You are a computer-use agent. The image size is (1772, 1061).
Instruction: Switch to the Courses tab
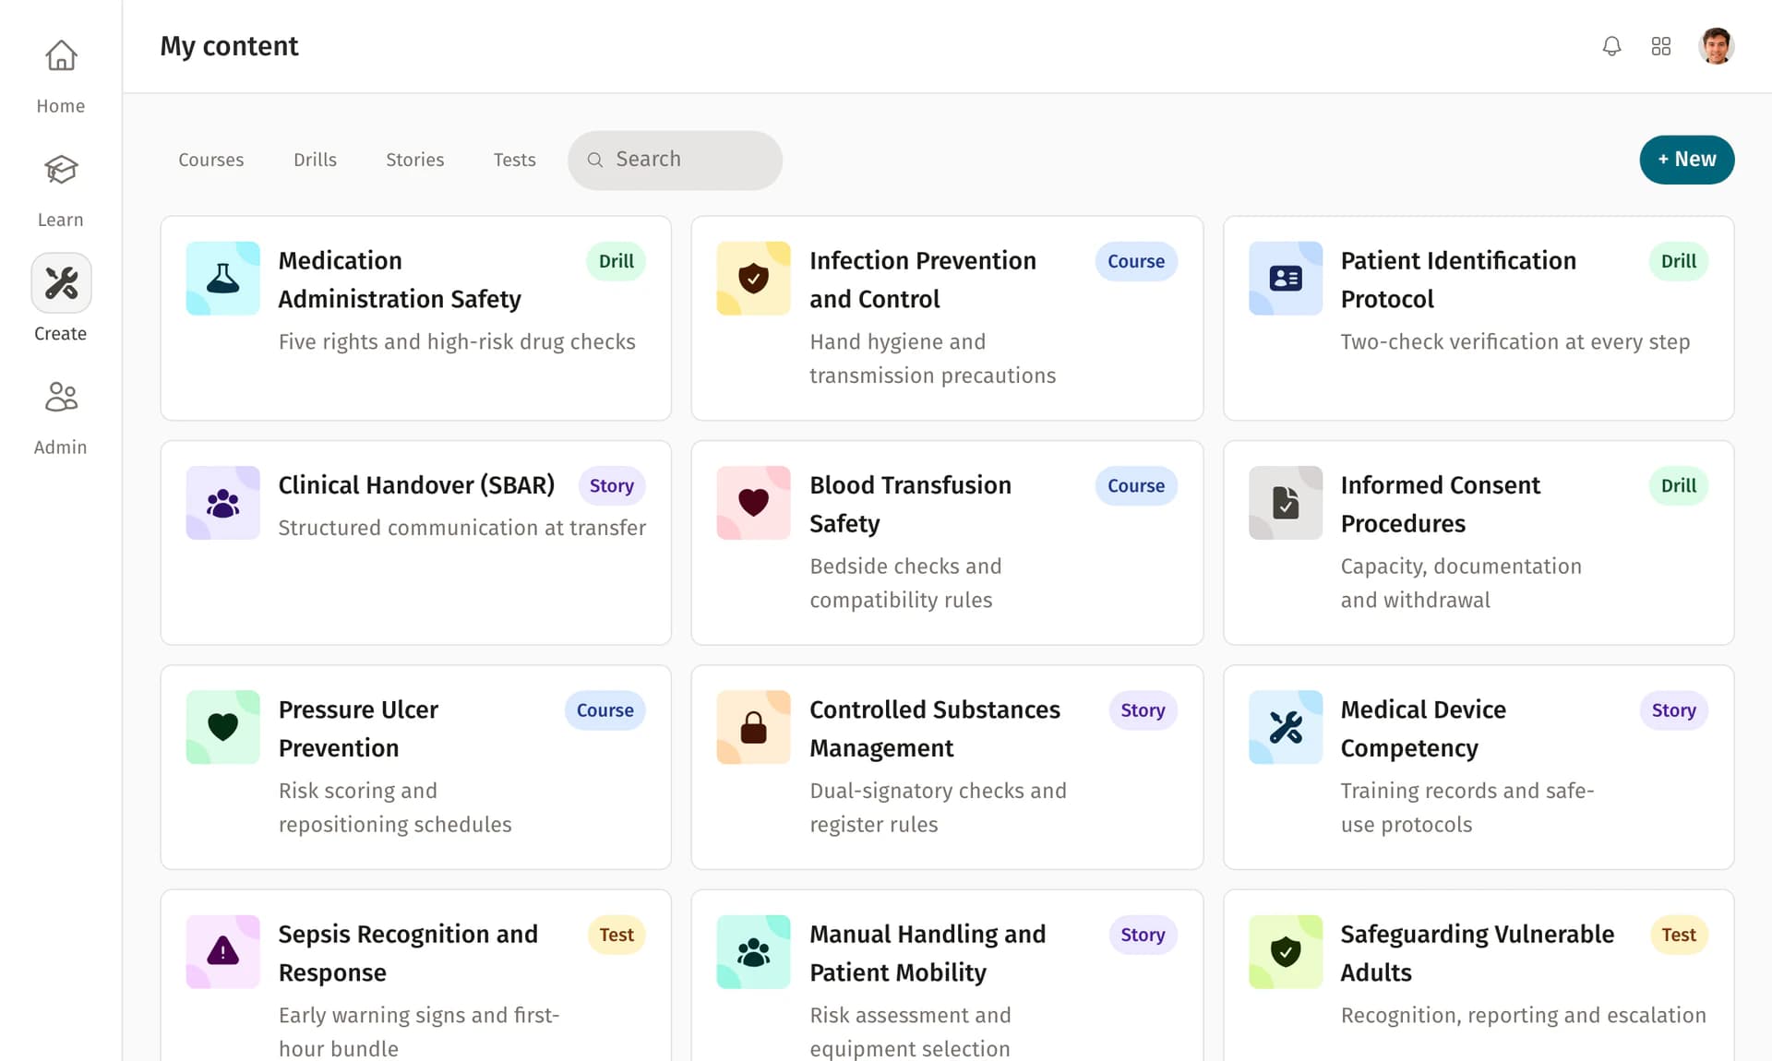[210, 160]
